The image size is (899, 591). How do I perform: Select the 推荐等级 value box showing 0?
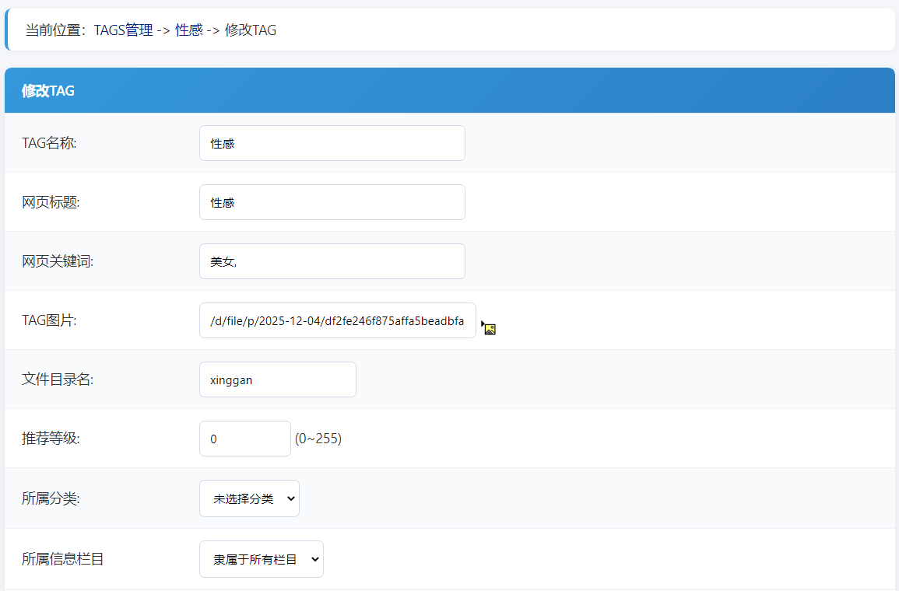244,439
